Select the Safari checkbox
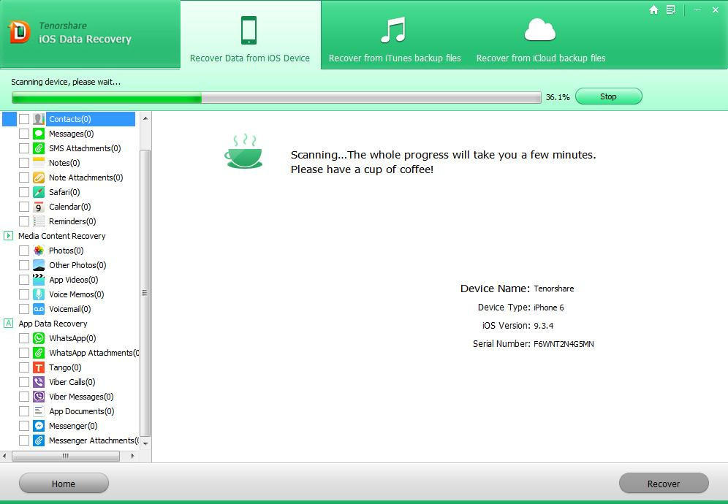728x504 pixels. (x=24, y=192)
